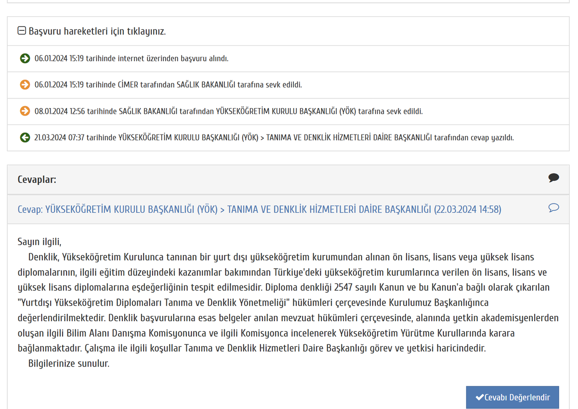Click the blue speech bubble icon beside the YÖK answer
Image resolution: width=578 pixels, height=409 pixels.
click(x=554, y=208)
